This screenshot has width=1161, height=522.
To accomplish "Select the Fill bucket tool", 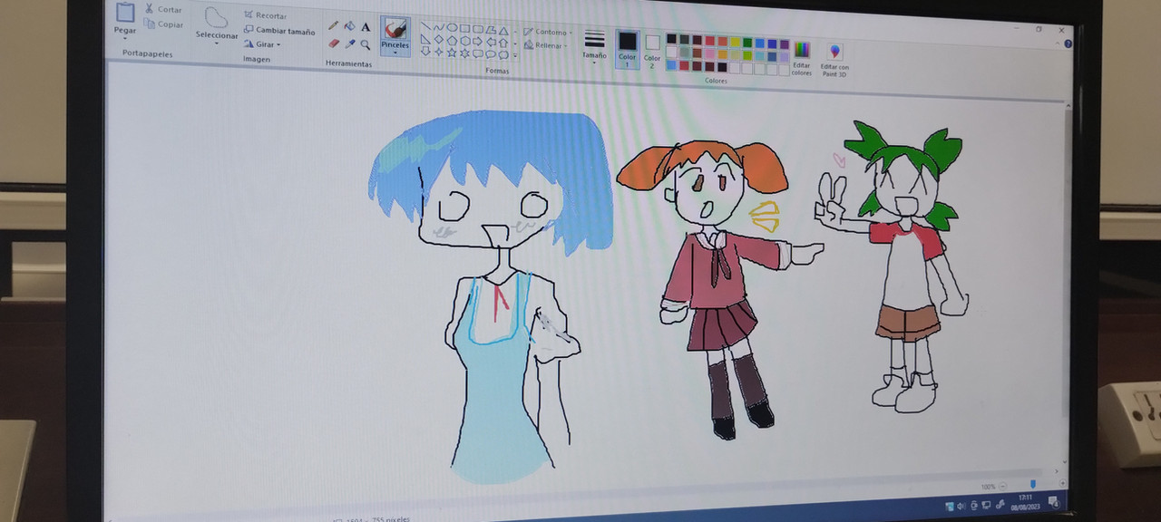I will pyautogui.click(x=349, y=25).
